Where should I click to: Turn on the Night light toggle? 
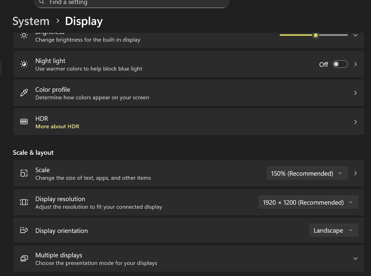tap(340, 64)
